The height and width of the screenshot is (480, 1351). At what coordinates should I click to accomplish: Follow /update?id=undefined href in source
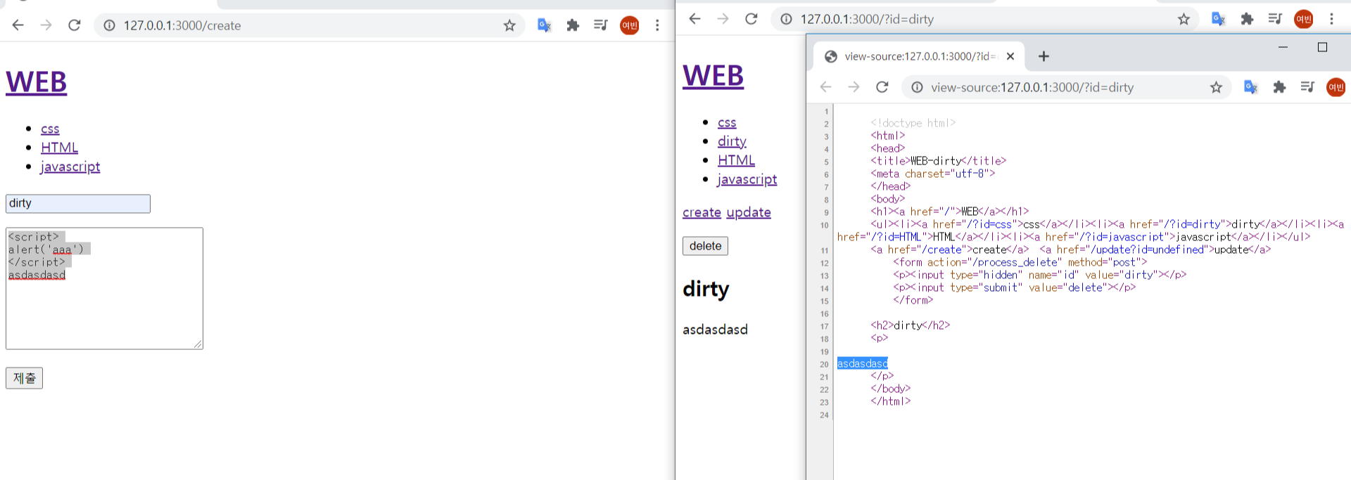(x=1147, y=249)
